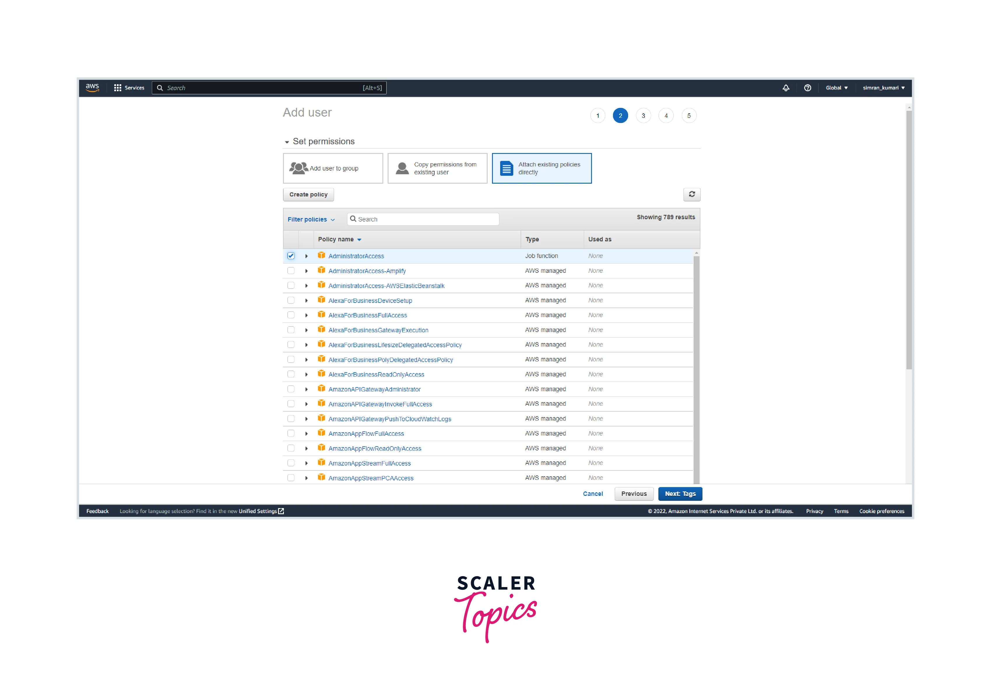Click the help question mark icon
991x699 pixels.
[807, 88]
